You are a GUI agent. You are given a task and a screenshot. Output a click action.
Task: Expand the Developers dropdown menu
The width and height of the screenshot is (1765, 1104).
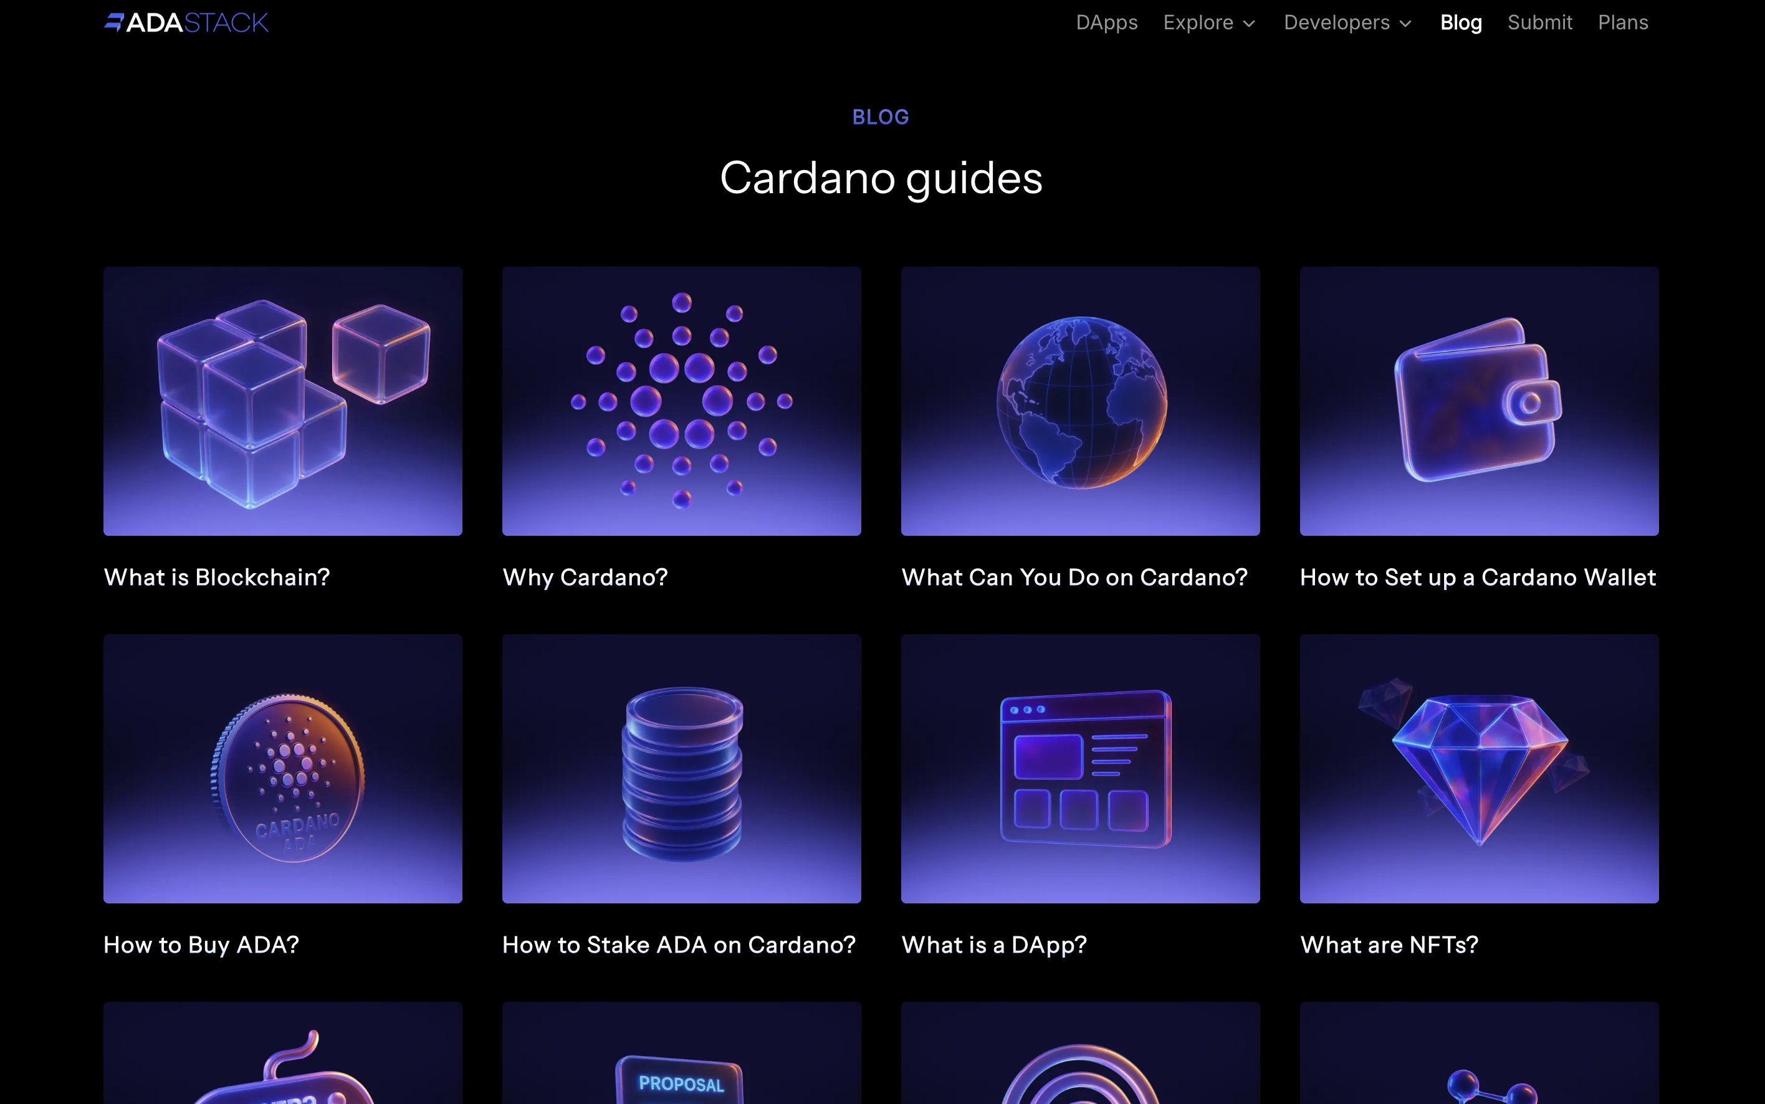[1348, 22]
